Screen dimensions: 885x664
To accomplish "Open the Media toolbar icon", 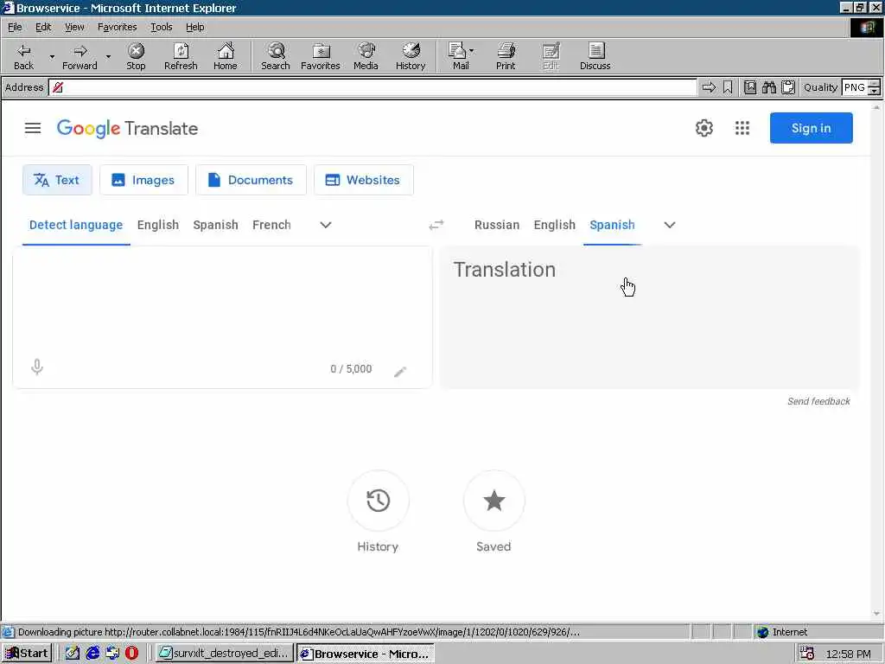I will coord(366,56).
